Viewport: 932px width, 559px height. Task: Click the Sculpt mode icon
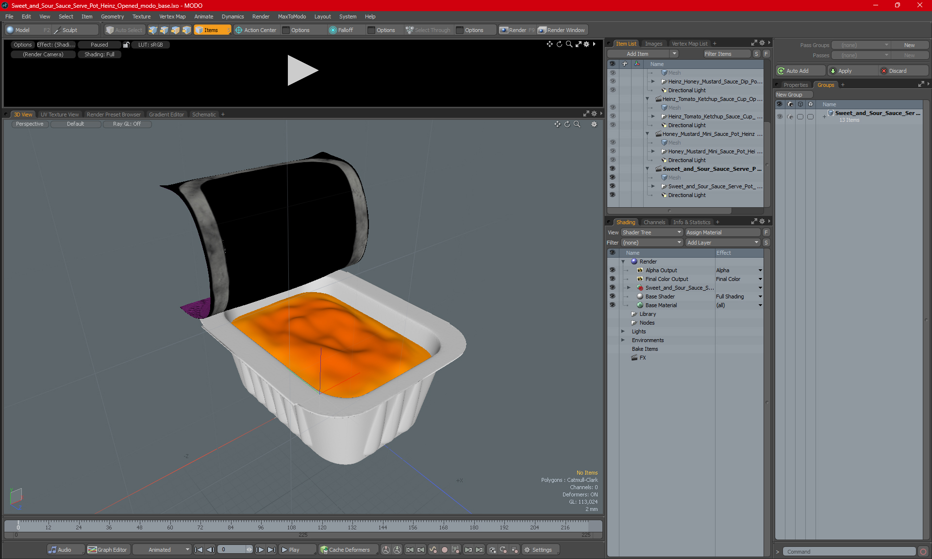point(57,30)
